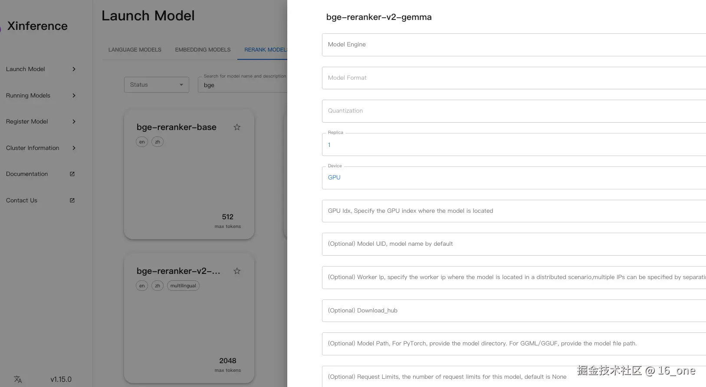Image resolution: width=706 pixels, height=387 pixels.
Task: Switch to the Language Models tab
Action: pos(135,50)
